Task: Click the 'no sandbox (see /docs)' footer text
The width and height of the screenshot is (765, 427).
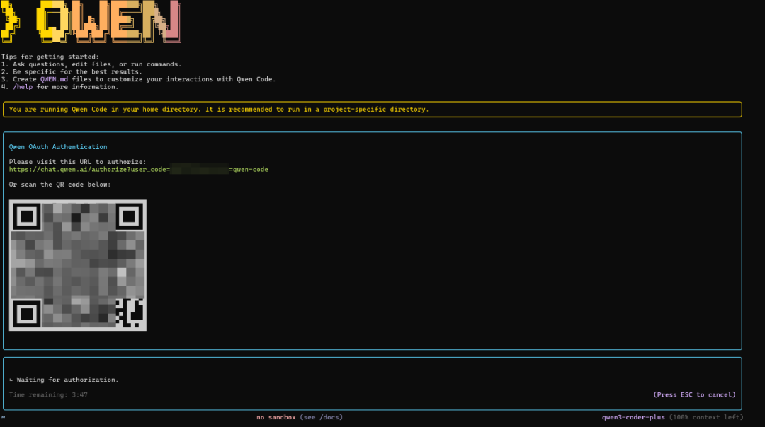Action: point(300,417)
